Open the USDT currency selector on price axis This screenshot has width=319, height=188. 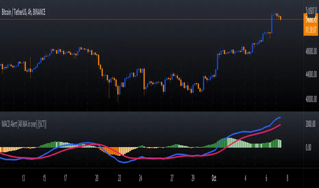[x=311, y=10]
